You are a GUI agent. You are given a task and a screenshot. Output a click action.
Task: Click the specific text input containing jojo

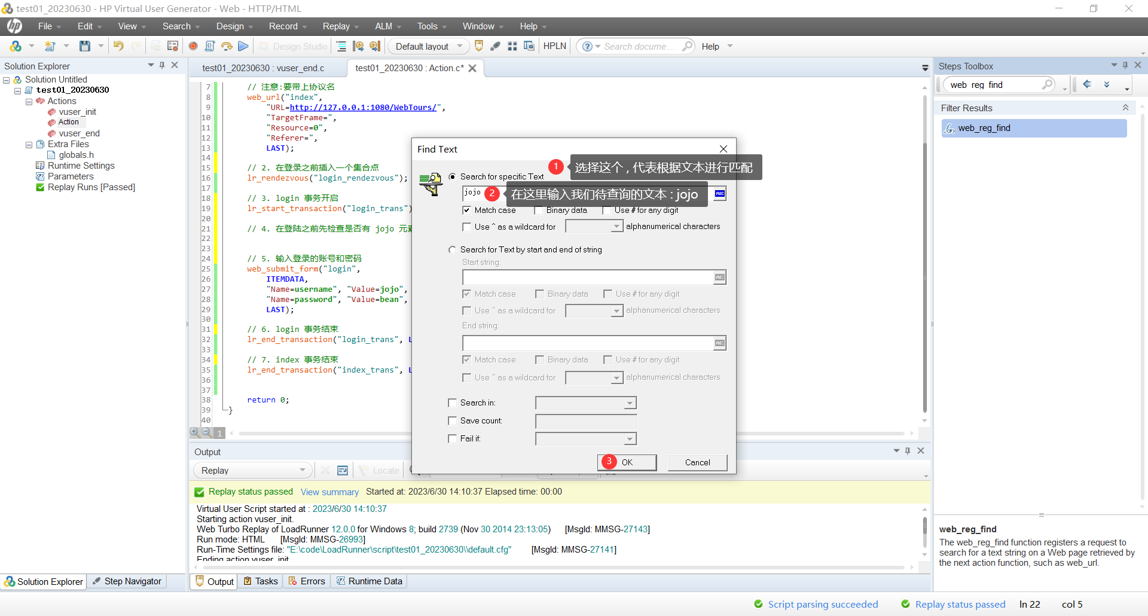587,193
